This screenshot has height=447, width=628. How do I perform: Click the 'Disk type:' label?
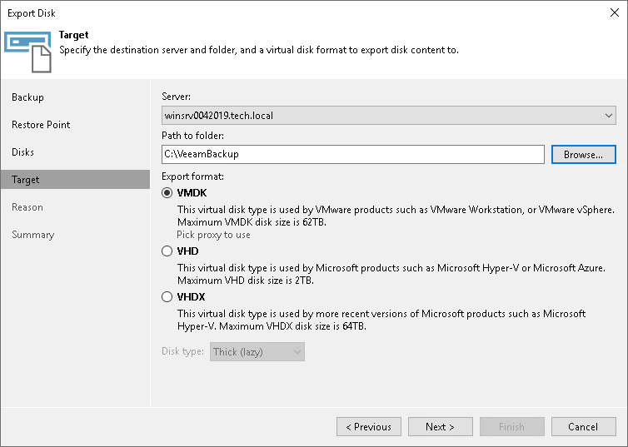coord(182,351)
